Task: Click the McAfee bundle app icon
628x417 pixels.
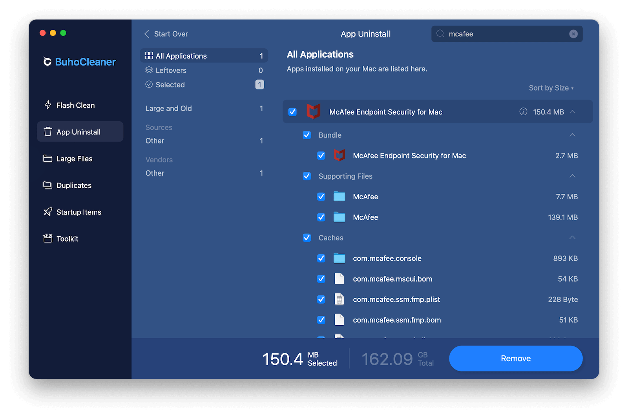Action: coord(340,155)
